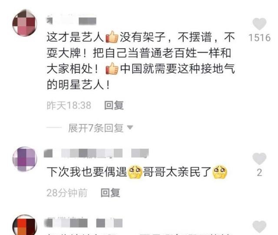Click the pleading emoji after 太亲民了
This screenshot has height=235, width=278.
[x=220, y=172]
